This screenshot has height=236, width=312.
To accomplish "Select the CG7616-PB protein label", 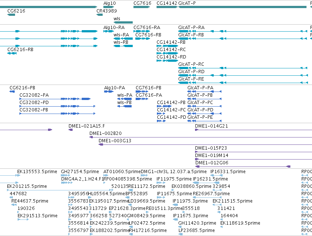I will pyautogui.click(x=148, y=87).
